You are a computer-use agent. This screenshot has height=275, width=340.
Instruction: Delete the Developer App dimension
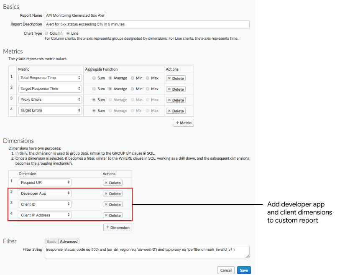(x=112, y=194)
